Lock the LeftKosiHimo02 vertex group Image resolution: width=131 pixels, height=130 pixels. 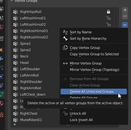coord(108,24)
